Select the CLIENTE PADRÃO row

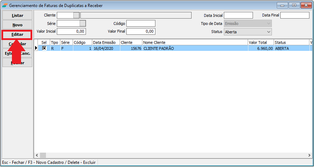(x=195, y=48)
